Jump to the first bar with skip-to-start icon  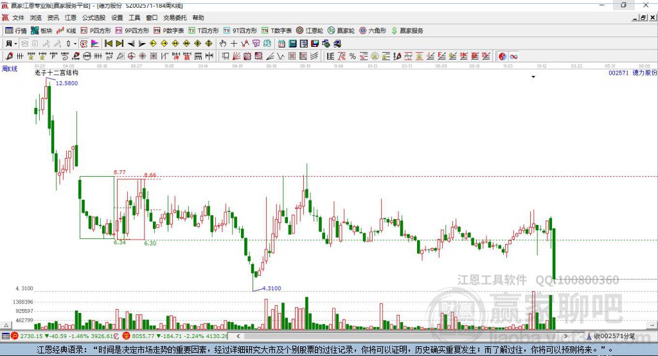(108, 44)
